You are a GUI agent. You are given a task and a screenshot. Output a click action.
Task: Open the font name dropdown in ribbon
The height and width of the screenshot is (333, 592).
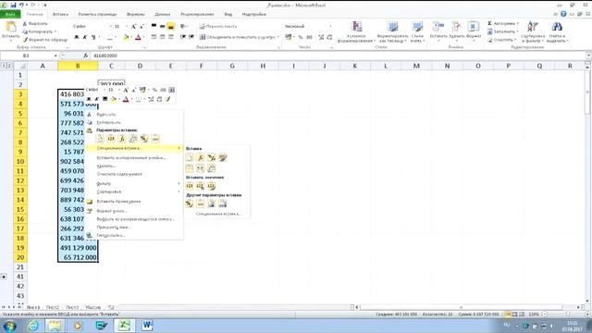point(111,27)
